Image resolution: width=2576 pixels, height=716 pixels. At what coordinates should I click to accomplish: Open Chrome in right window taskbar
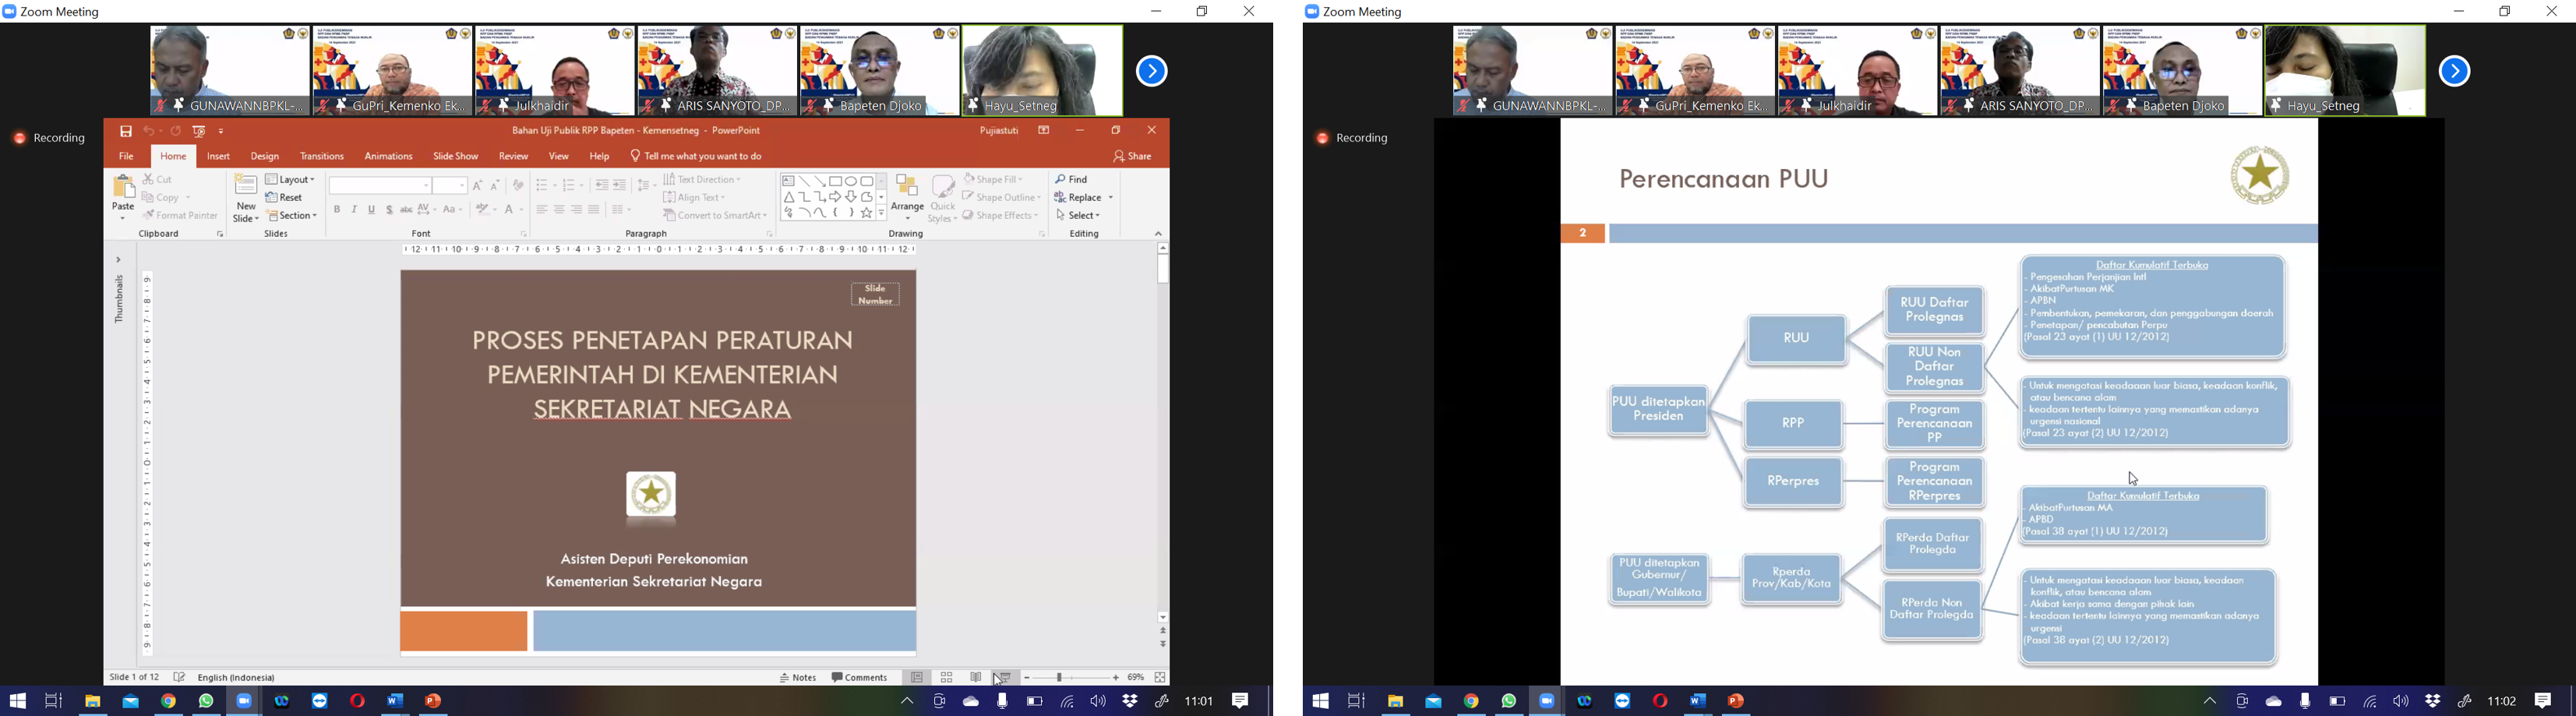click(x=1471, y=701)
